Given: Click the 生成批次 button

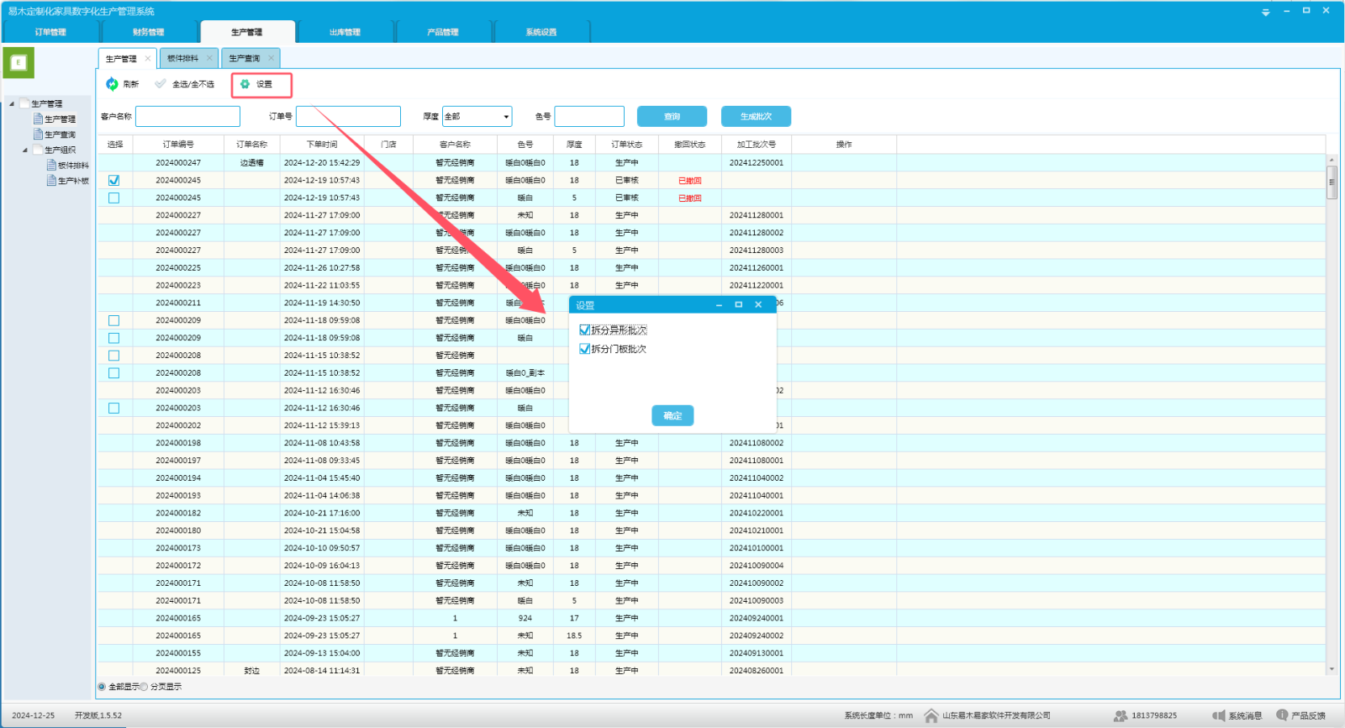Looking at the screenshot, I should click(x=756, y=116).
